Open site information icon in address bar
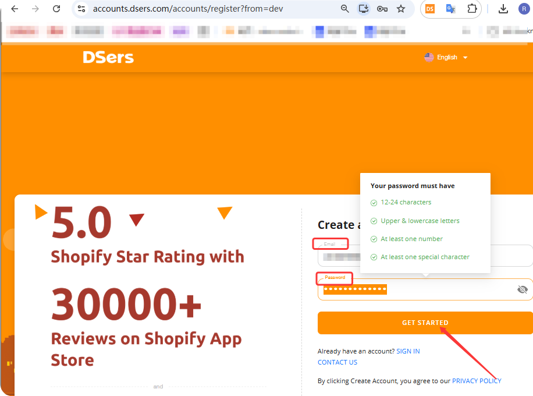 (81, 9)
